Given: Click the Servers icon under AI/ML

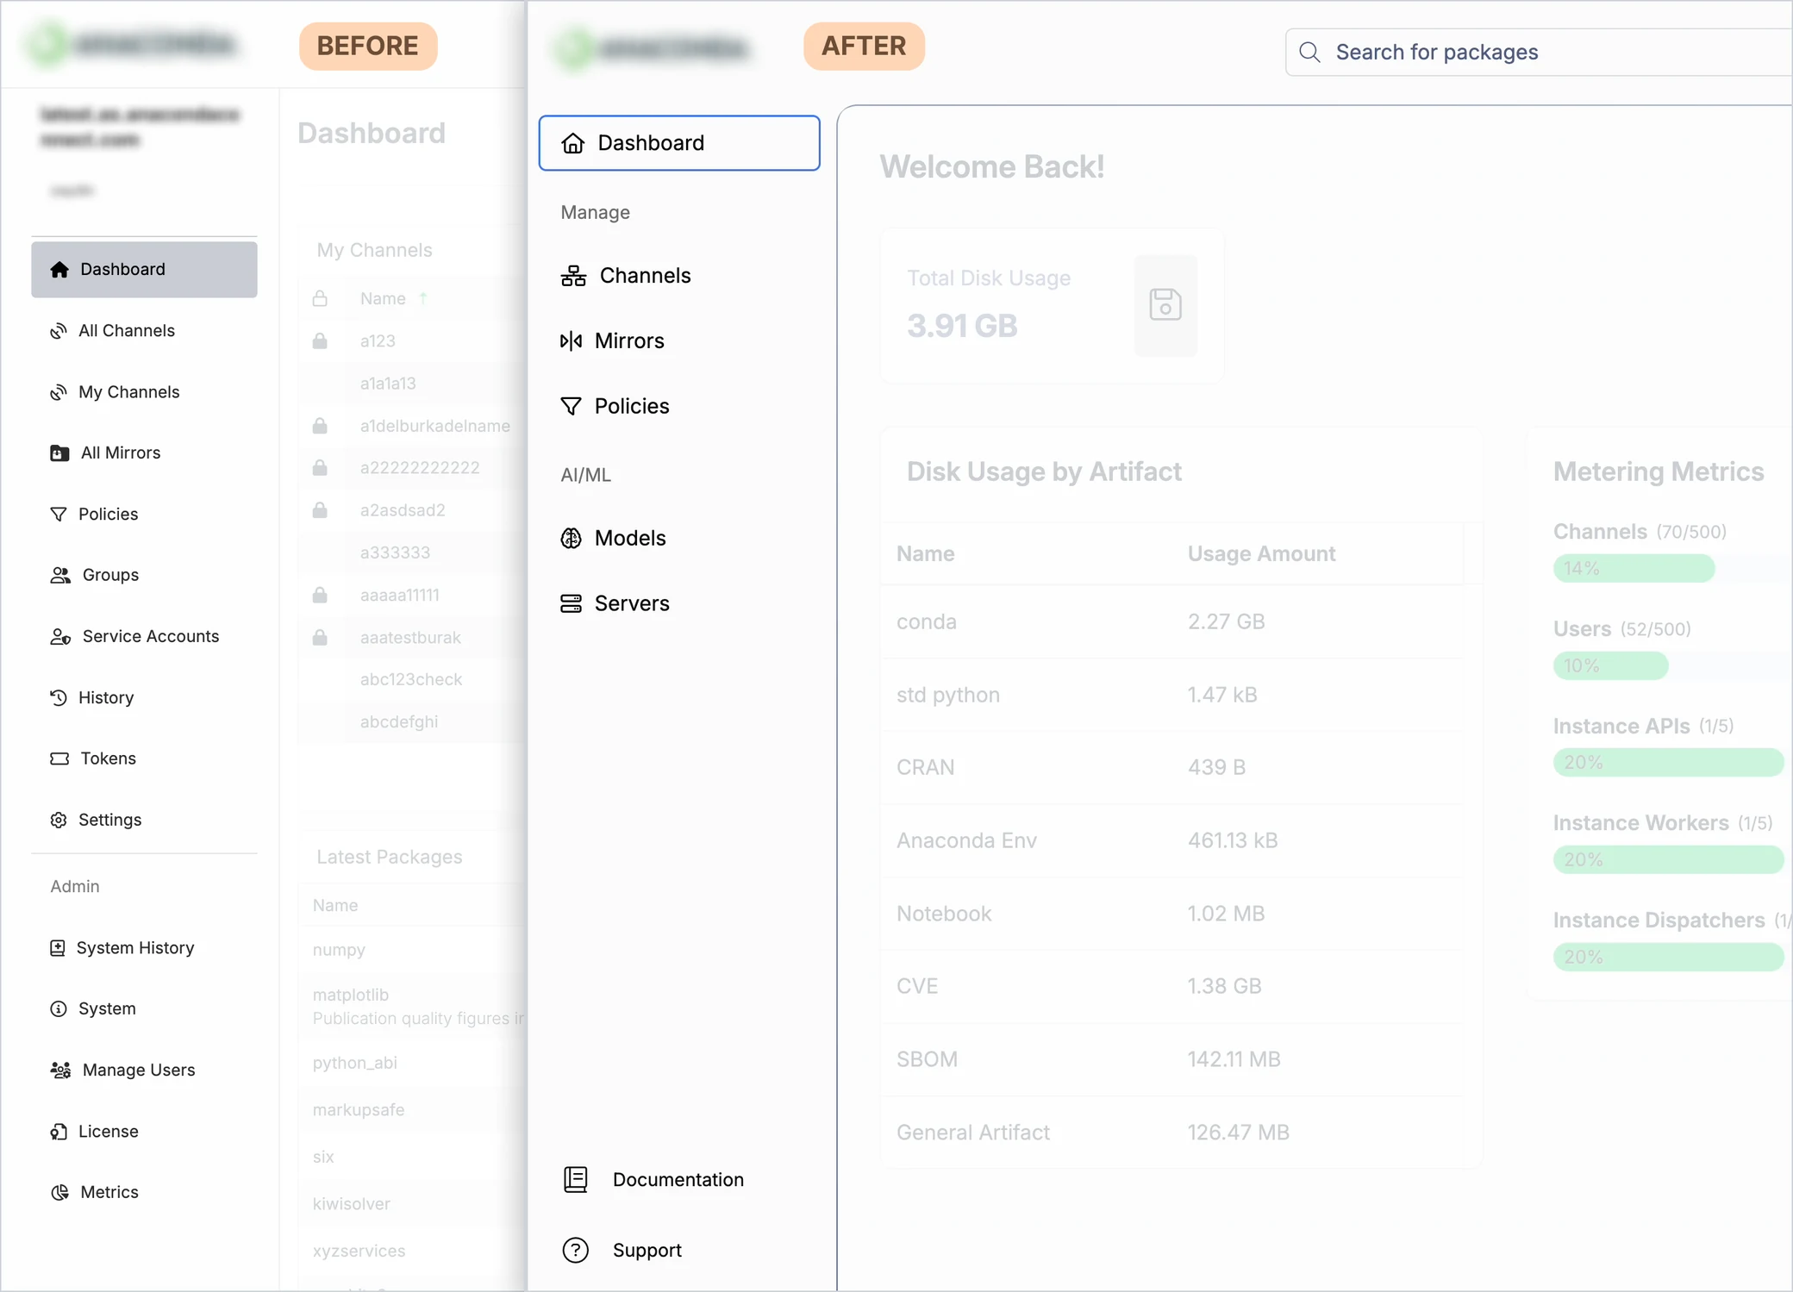Looking at the screenshot, I should coord(571,603).
